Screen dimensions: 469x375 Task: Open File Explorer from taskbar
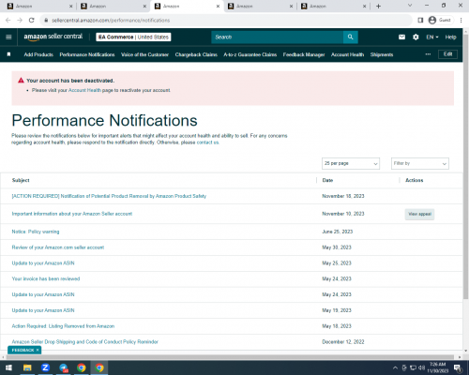[27, 367]
